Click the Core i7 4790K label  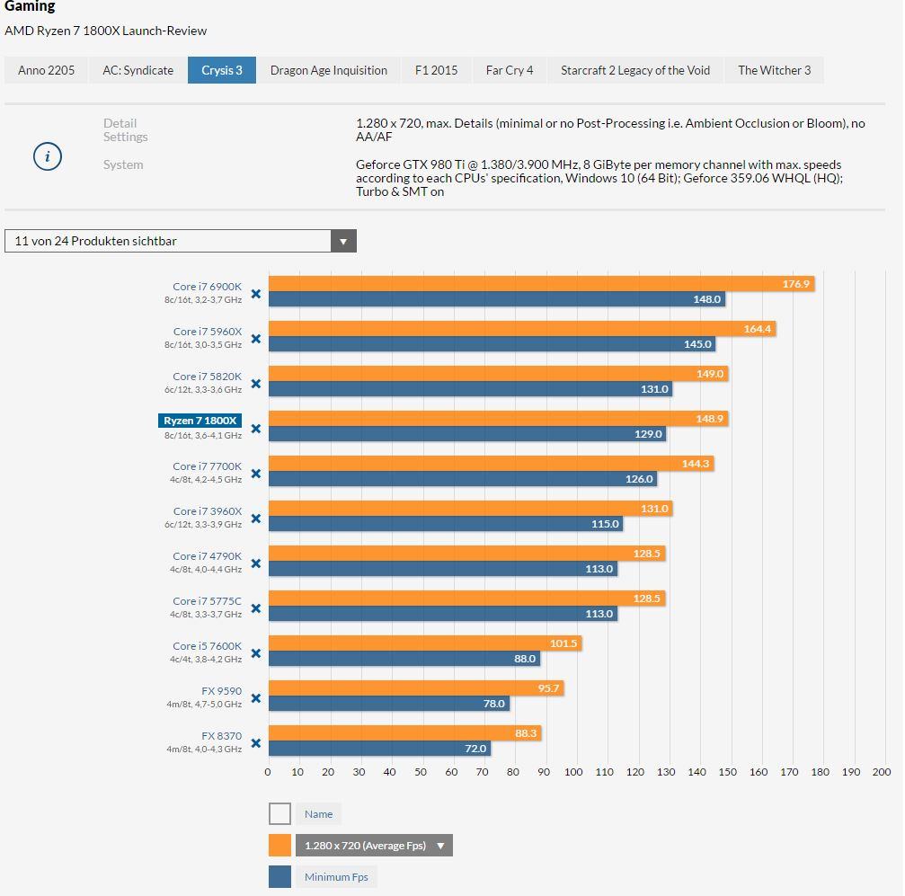[x=208, y=556]
